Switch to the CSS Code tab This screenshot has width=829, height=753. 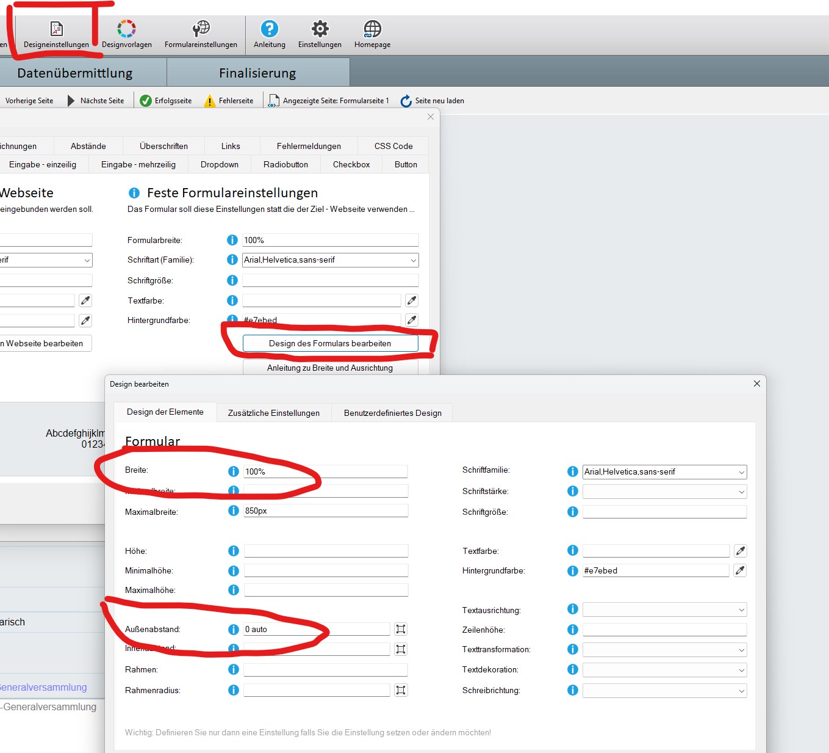[393, 146]
